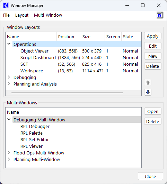Screen dimensions: 167x184
Task: Move layout down with blue arrow
Action: (x=148, y=92)
